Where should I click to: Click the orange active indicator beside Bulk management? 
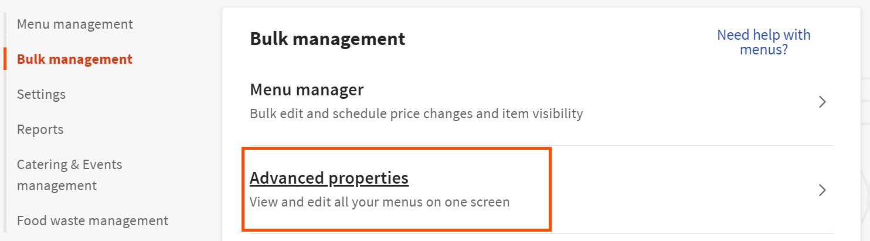pyautogui.click(x=5, y=59)
